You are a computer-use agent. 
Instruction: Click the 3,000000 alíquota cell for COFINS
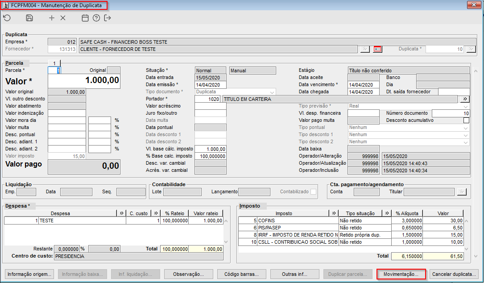[407, 221]
